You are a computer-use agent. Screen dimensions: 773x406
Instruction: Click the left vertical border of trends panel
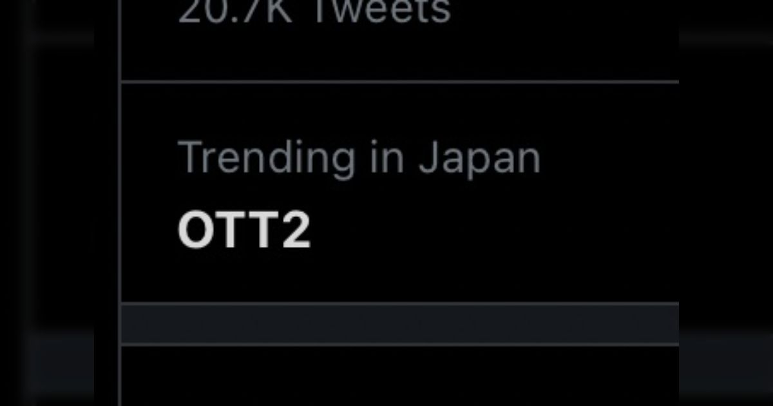point(120,193)
